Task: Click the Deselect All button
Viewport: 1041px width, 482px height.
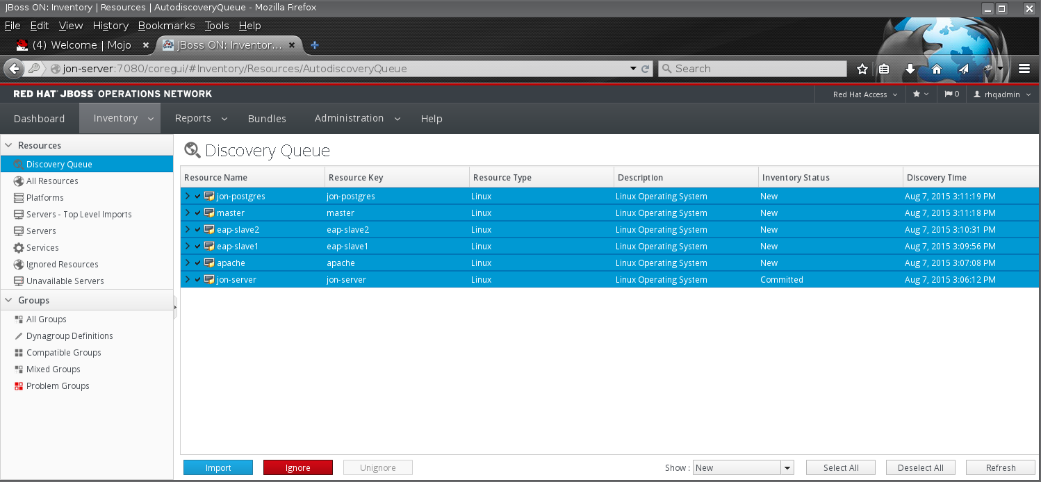Action: click(x=921, y=468)
